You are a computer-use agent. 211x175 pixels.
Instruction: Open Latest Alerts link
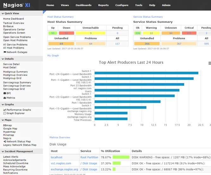11,157
